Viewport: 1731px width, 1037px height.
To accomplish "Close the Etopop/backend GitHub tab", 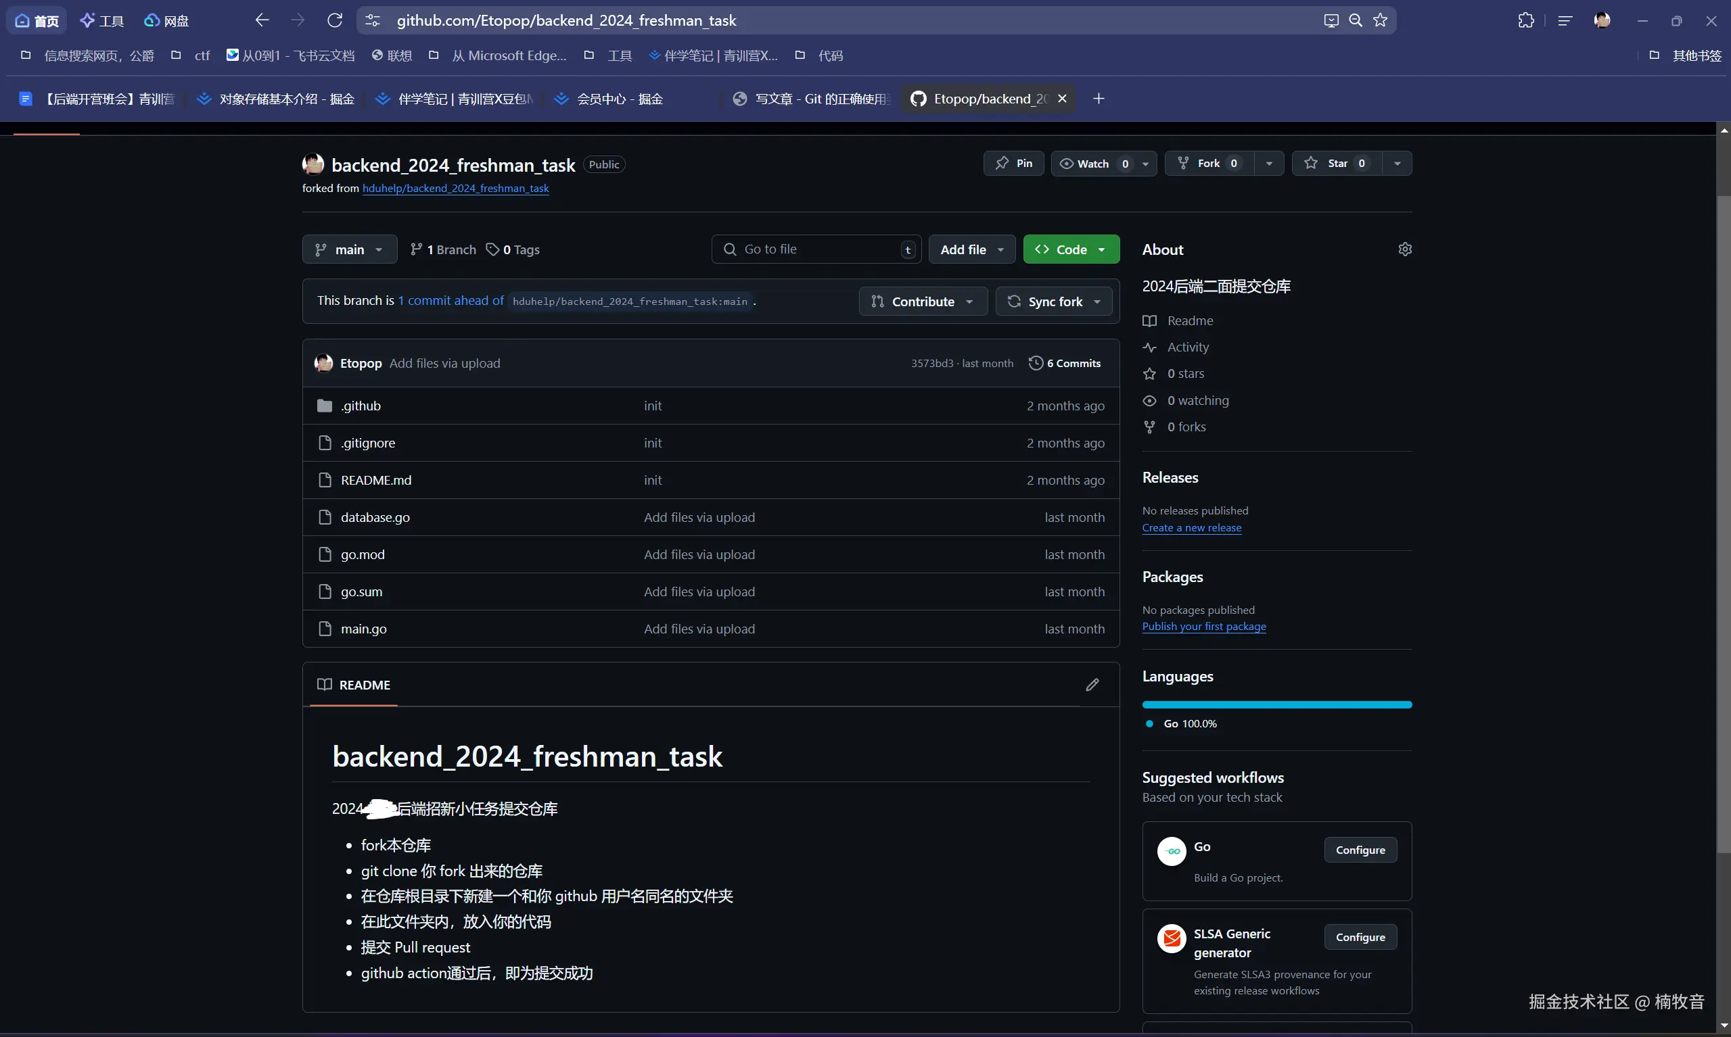I will pyautogui.click(x=1062, y=99).
